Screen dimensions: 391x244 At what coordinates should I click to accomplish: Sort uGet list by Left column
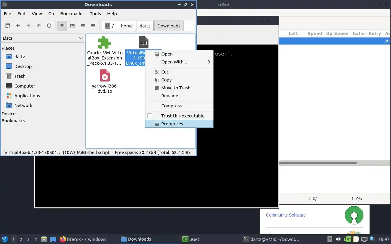click(293, 34)
